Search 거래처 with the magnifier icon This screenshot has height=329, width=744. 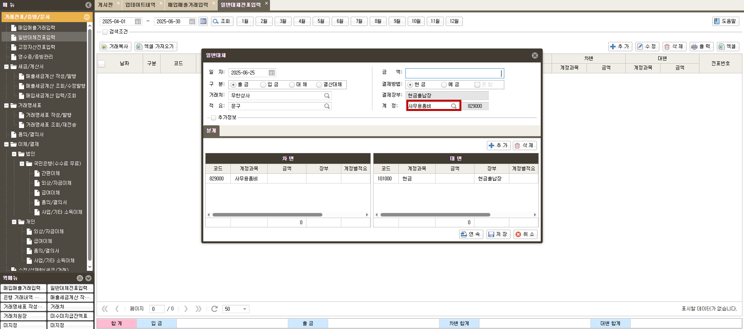[327, 95]
